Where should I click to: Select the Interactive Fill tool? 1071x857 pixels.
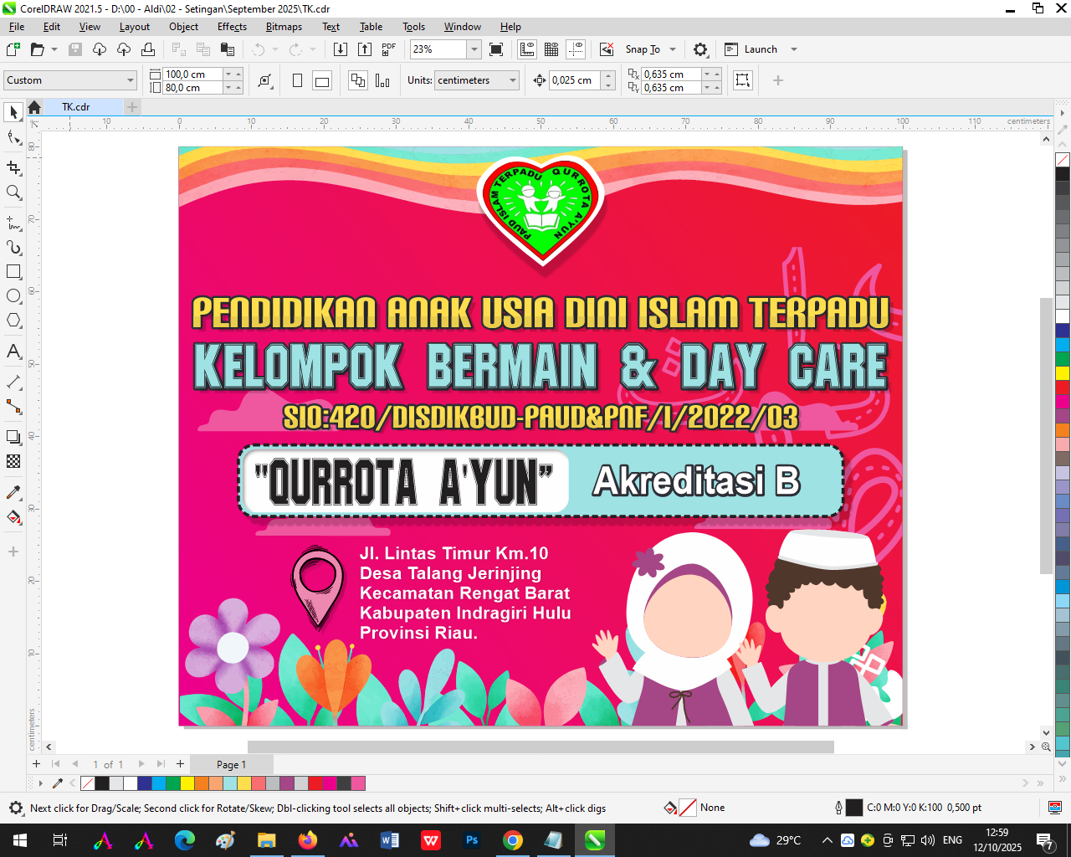coord(13,517)
